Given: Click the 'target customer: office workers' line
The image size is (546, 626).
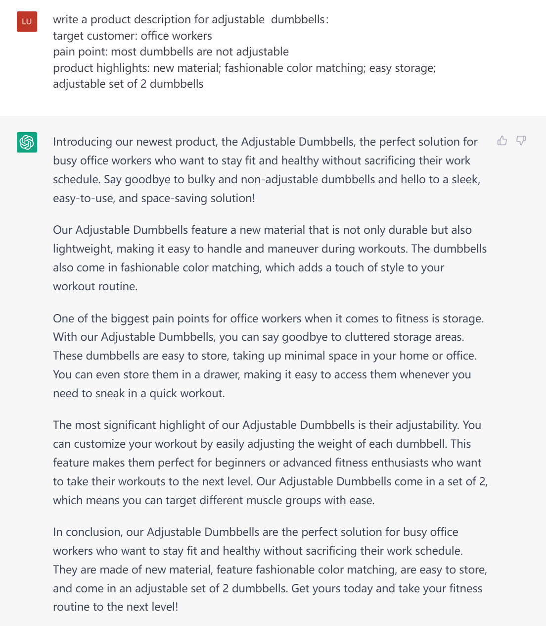Looking at the screenshot, I should click(x=133, y=36).
